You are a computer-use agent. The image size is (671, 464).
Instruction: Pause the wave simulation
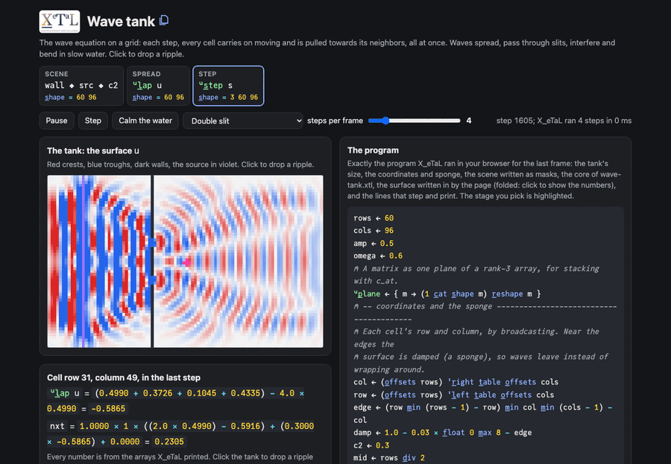(x=57, y=121)
